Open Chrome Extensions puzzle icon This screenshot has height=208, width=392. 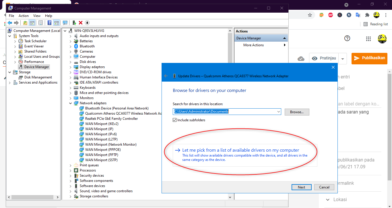click(367, 15)
